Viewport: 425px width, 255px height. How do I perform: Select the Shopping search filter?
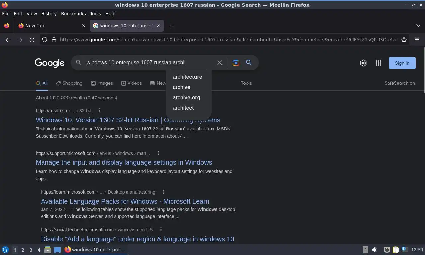coord(69,83)
